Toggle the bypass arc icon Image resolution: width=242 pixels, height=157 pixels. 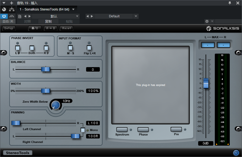[12, 16]
